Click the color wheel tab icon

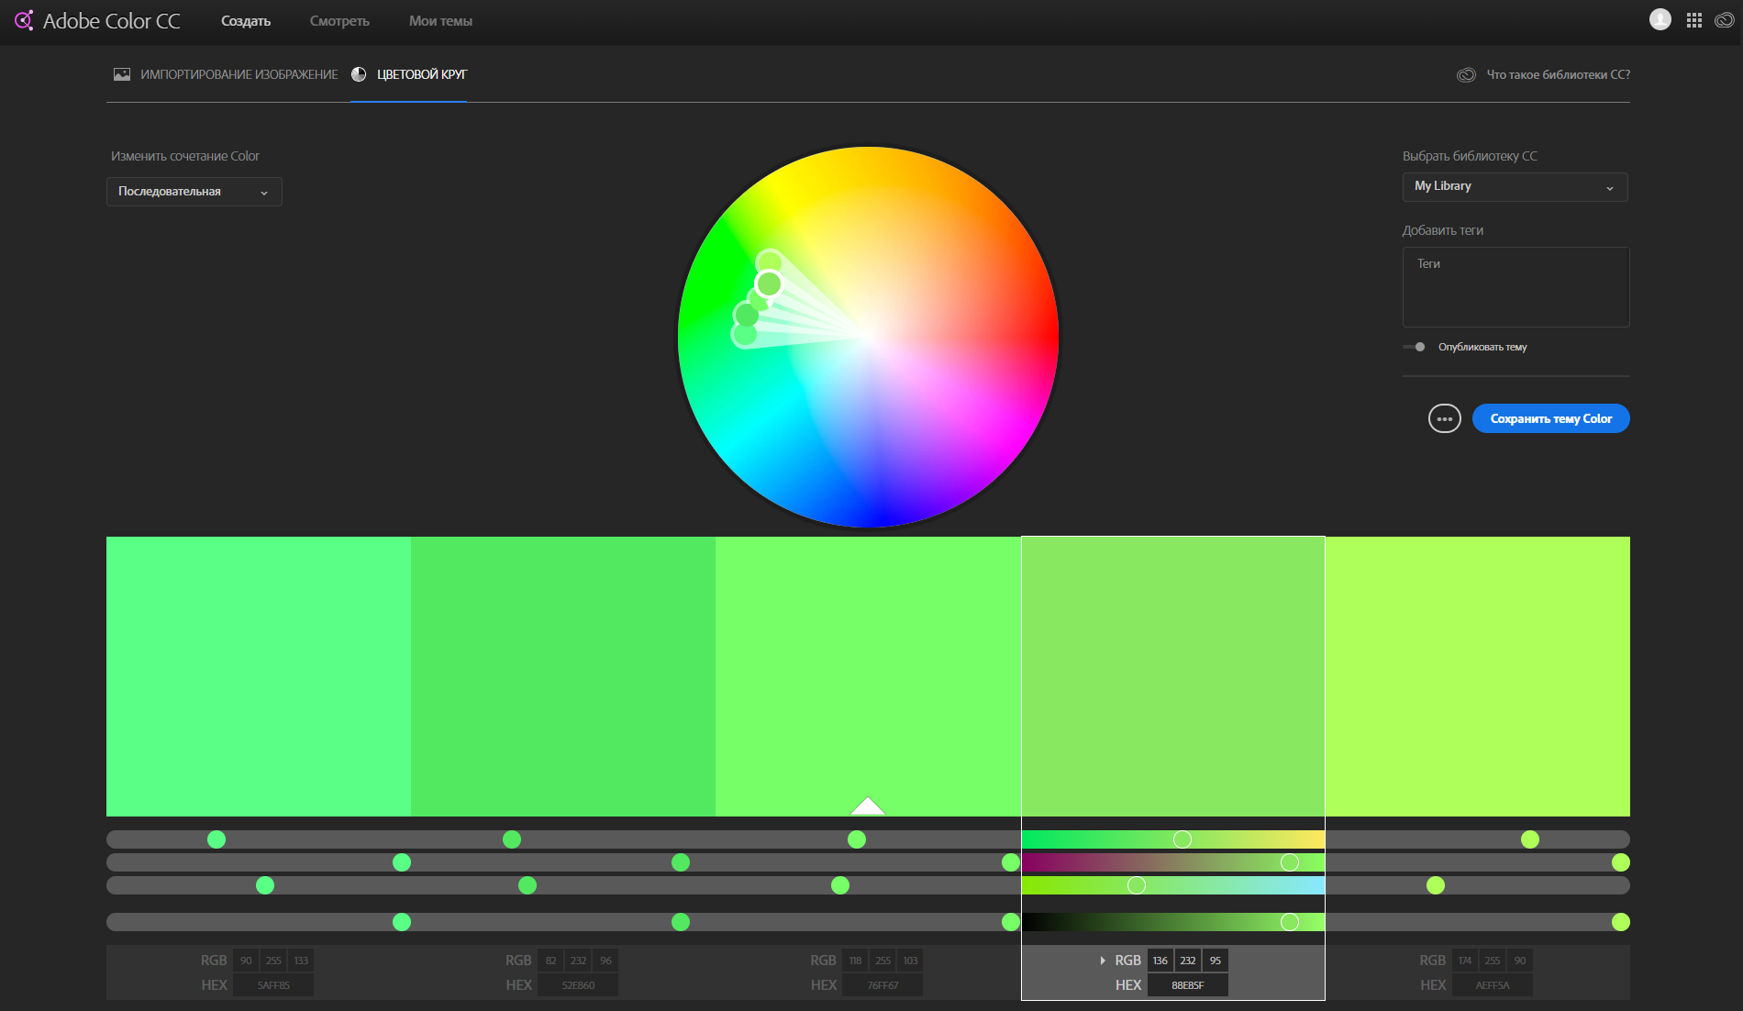coord(359,74)
